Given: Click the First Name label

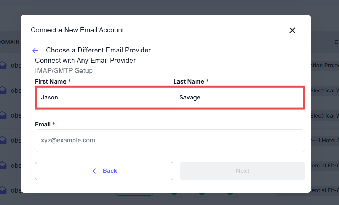Looking at the screenshot, I should point(51,81).
